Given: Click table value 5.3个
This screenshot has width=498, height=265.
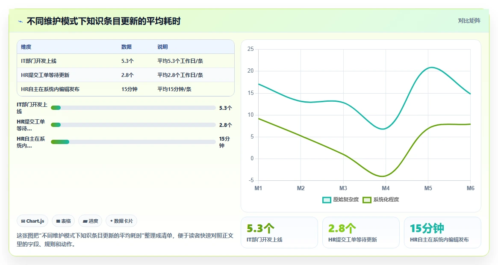Looking at the screenshot, I should (127, 61).
